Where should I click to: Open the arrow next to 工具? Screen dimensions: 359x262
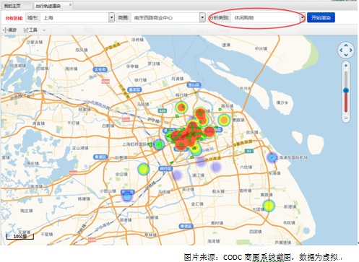[x=44, y=30]
